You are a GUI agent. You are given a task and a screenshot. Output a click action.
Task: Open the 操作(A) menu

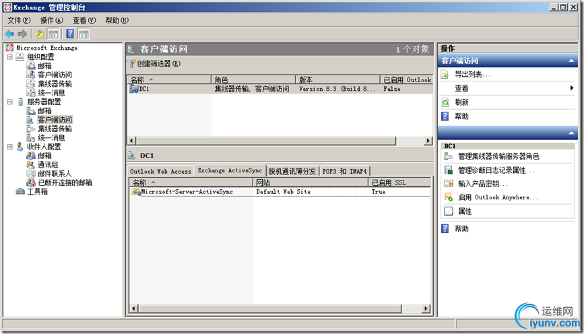[52, 20]
